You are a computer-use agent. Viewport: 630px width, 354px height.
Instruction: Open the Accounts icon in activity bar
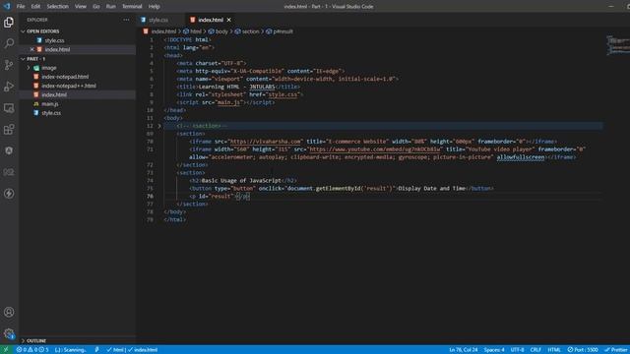point(9,312)
